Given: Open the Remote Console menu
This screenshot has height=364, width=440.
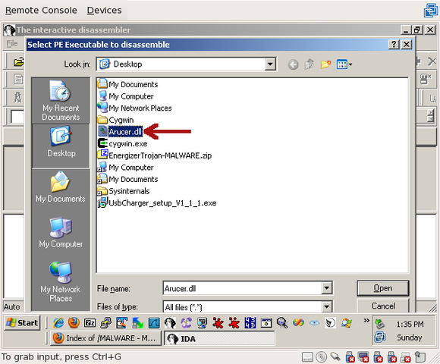Looking at the screenshot, I should click(41, 11).
